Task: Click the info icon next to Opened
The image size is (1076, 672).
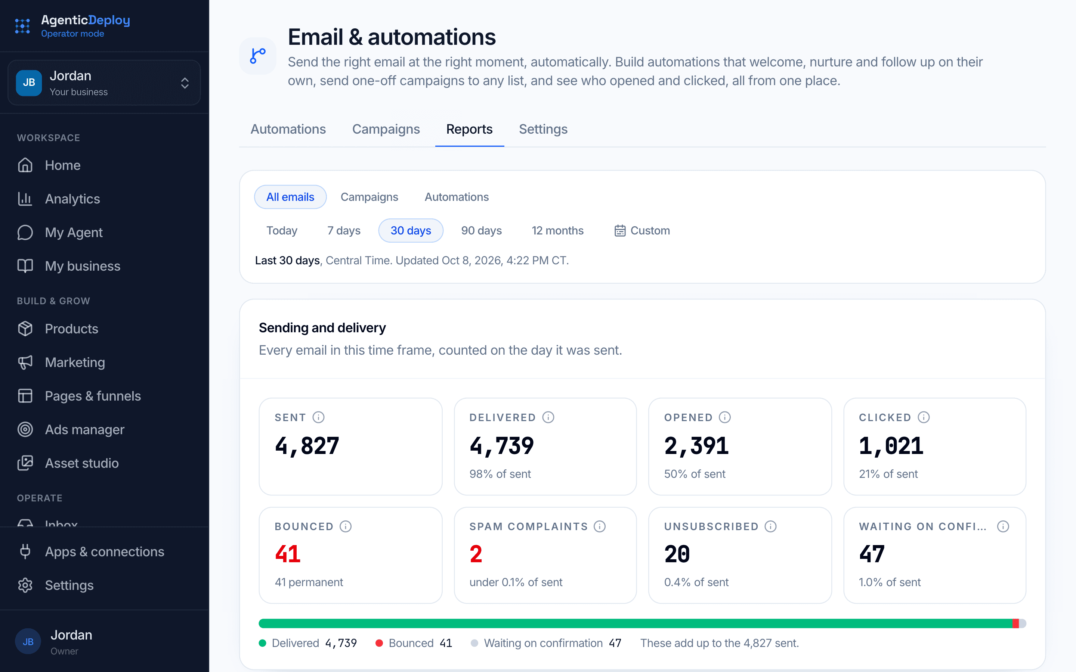Action: (725, 417)
